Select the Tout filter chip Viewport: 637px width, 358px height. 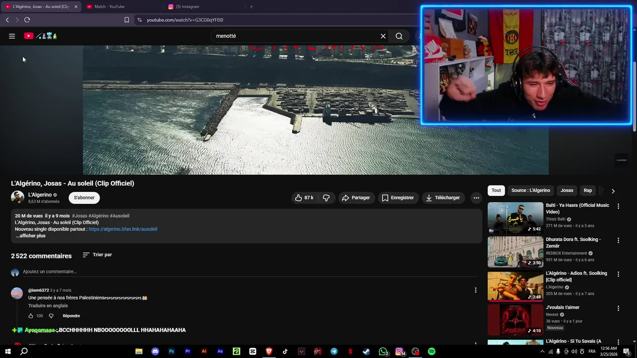pos(496,190)
